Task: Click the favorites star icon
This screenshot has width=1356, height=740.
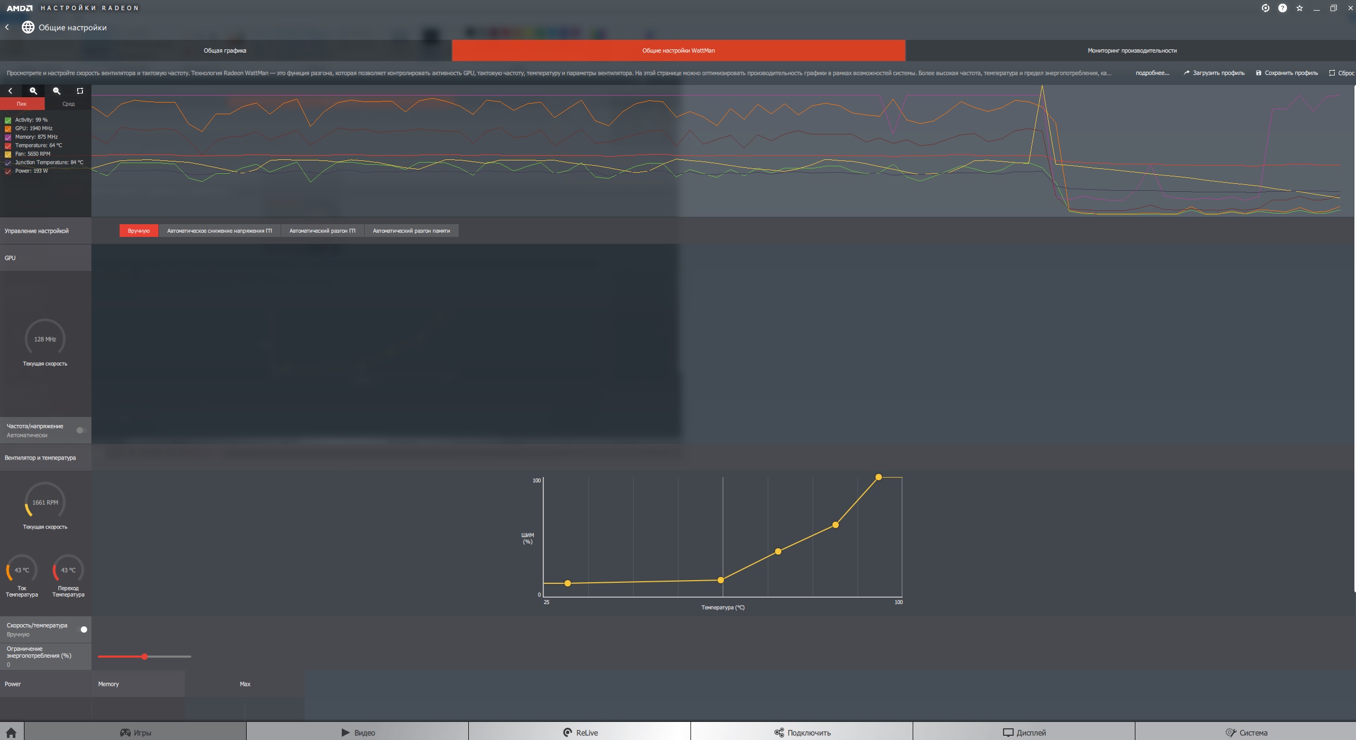Action: pos(1299,8)
